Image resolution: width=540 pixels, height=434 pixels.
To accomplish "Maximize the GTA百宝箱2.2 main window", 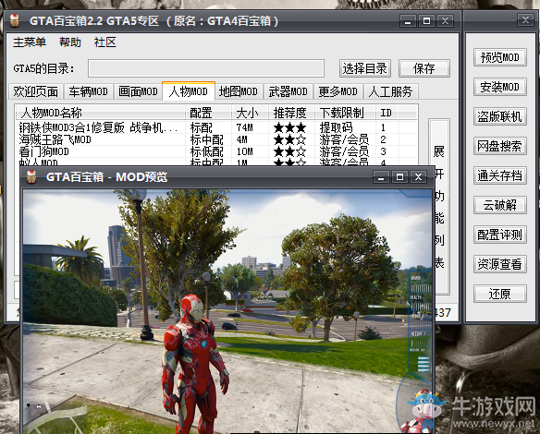I will coord(426,21).
